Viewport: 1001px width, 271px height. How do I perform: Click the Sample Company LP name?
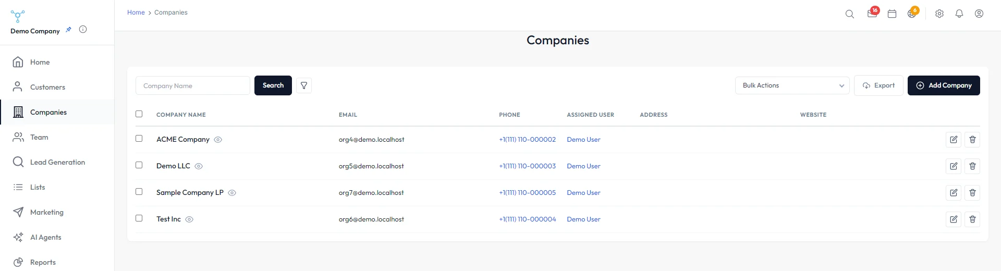click(x=190, y=193)
